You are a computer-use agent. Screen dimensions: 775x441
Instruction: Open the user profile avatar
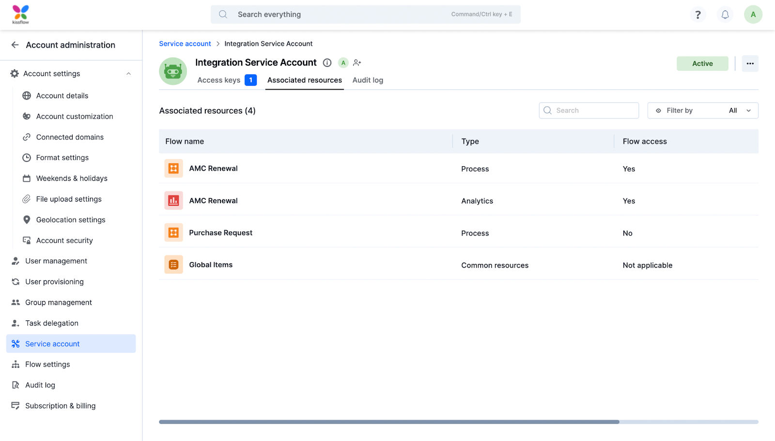pyautogui.click(x=753, y=15)
